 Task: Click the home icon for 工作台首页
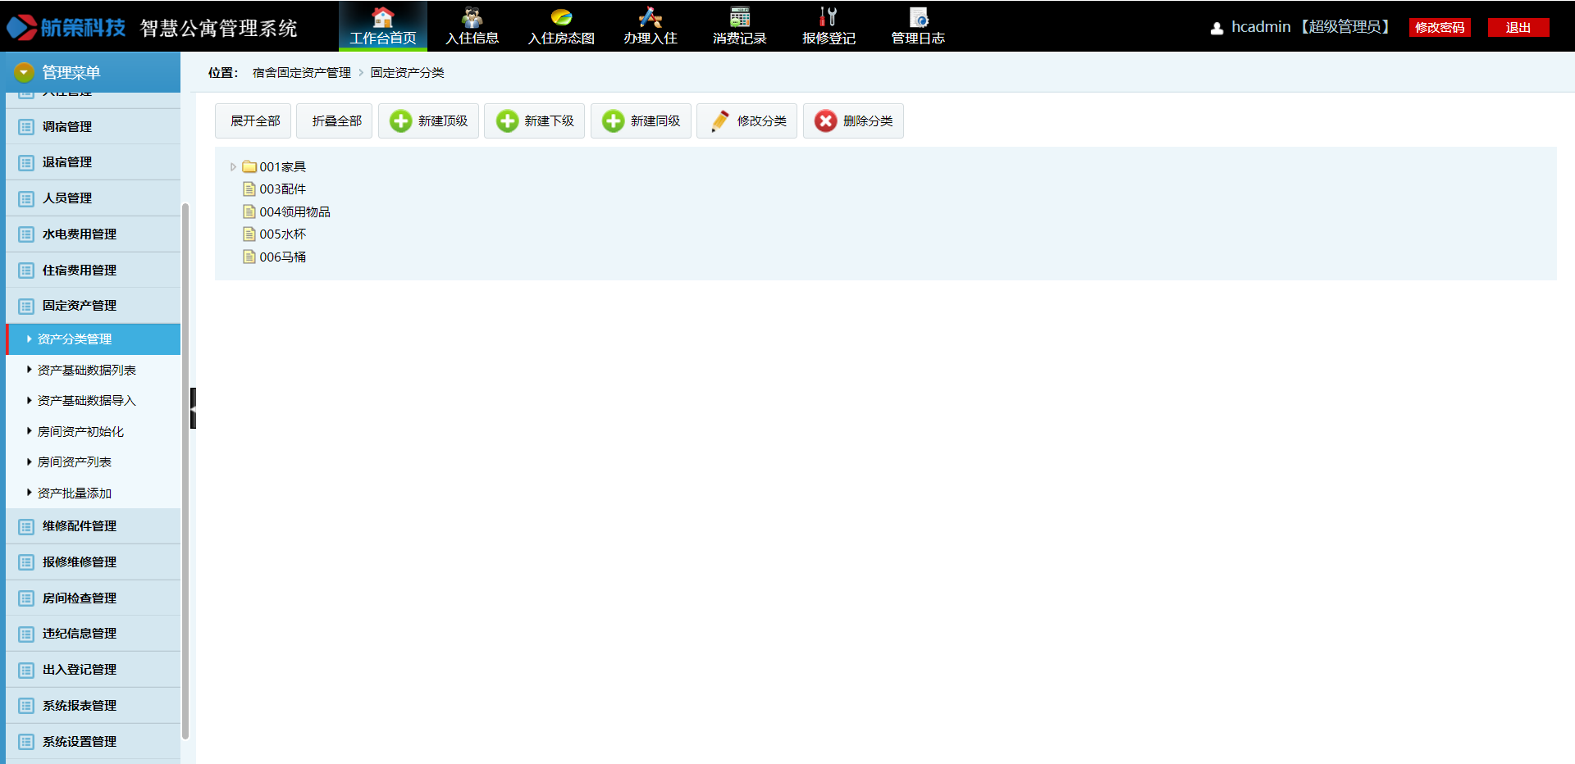coord(382,17)
